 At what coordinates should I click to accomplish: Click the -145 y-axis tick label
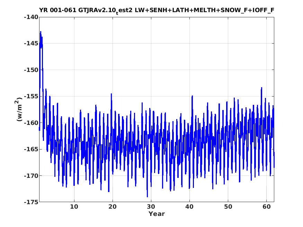pos(31,44)
